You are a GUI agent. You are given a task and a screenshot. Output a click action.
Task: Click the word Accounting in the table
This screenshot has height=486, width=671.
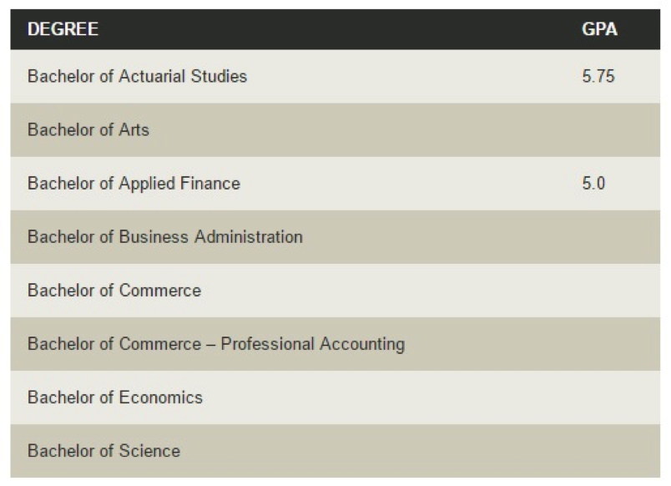(x=362, y=344)
